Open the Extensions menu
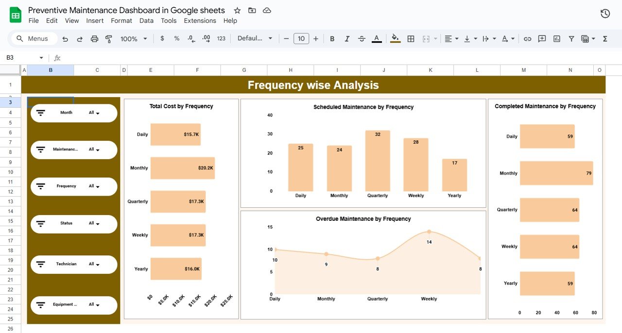This screenshot has width=622, height=333. click(200, 20)
